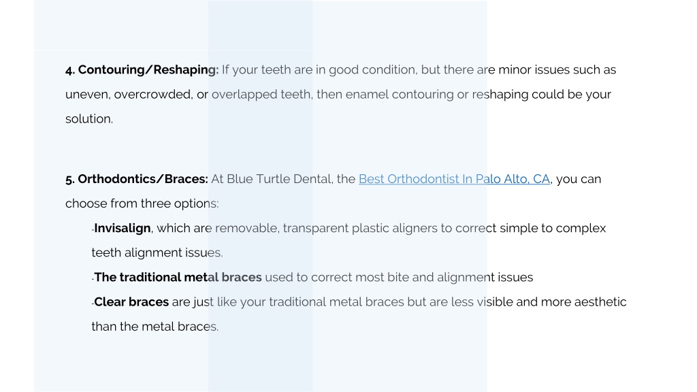Click the 'than the metal braces.' line
Image resolution: width=697 pixels, height=392 pixels.
click(155, 327)
